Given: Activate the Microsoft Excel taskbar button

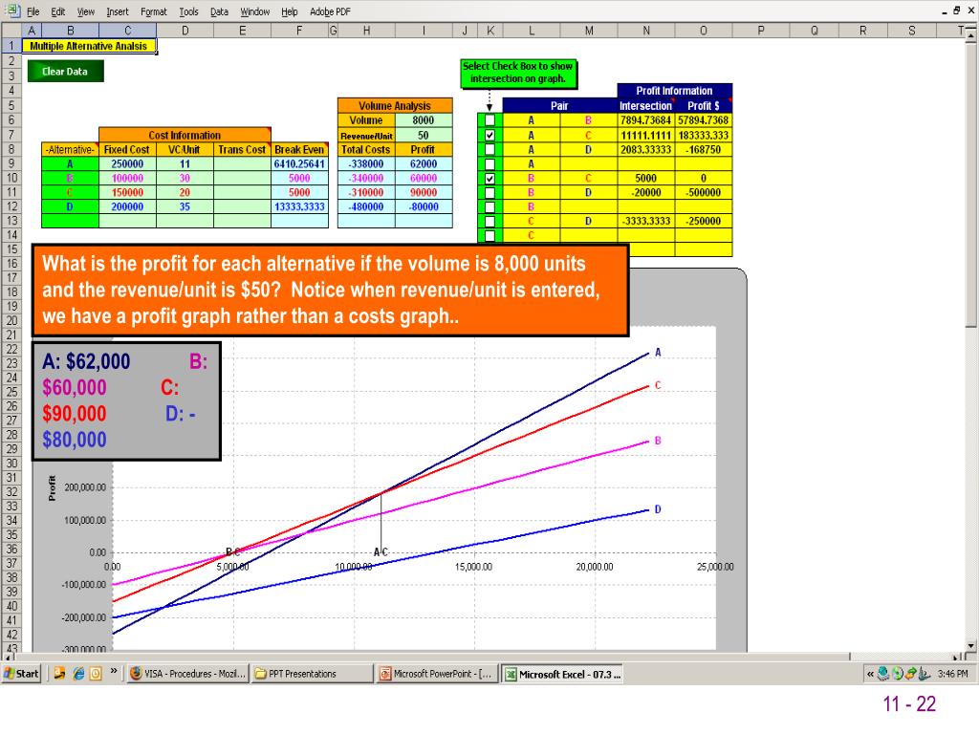Looking at the screenshot, I should pyautogui.click(x=562, y=674).
